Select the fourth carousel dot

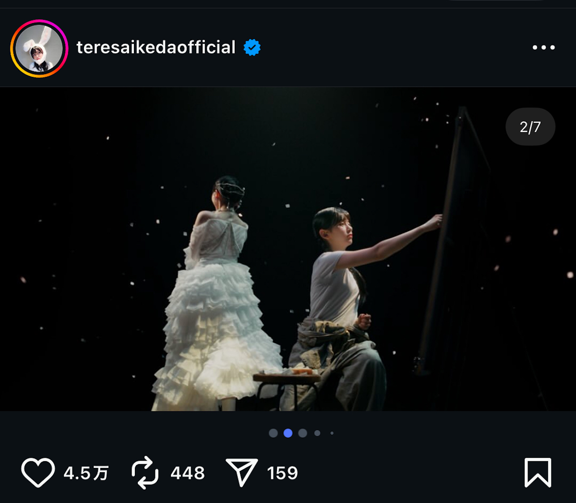coord(317,433)
